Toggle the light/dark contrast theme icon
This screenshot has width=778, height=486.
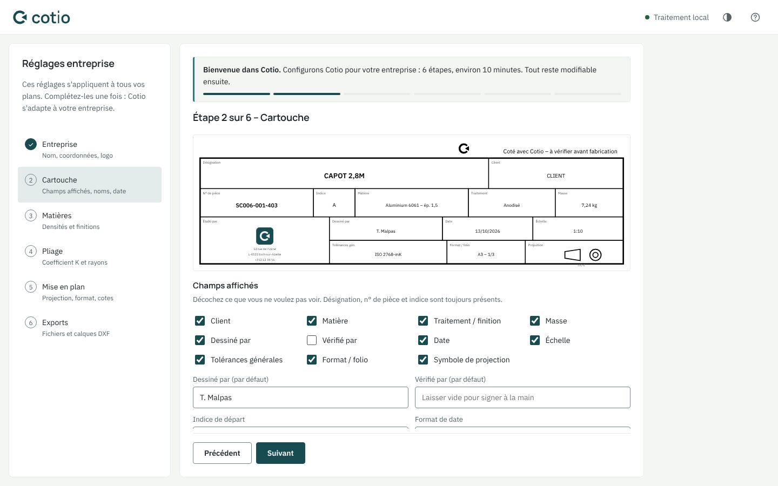[727, 17]
